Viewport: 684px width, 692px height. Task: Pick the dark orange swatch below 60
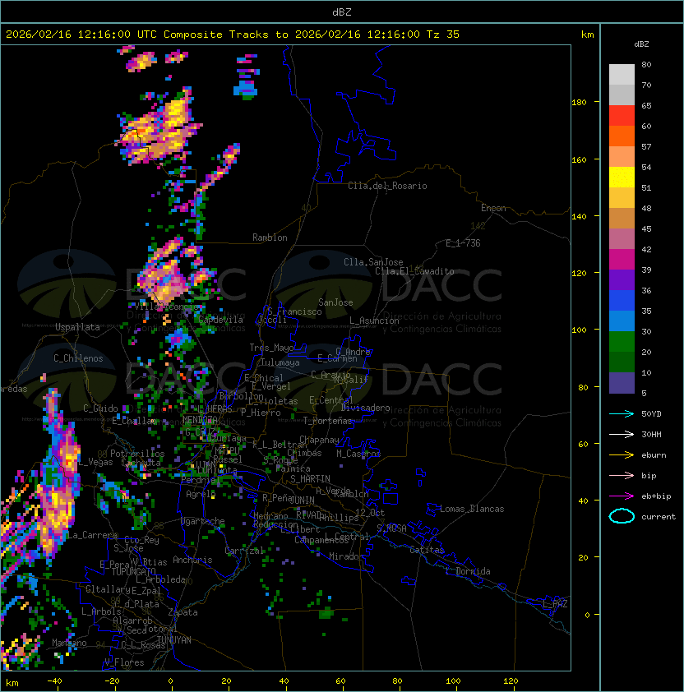point(622,136)
